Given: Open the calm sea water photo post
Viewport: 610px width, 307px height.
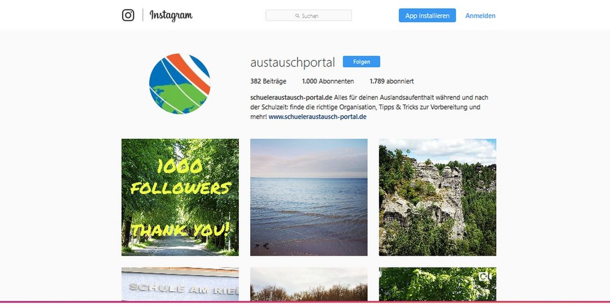Looking at the screenshot, I should pos(309,197).
